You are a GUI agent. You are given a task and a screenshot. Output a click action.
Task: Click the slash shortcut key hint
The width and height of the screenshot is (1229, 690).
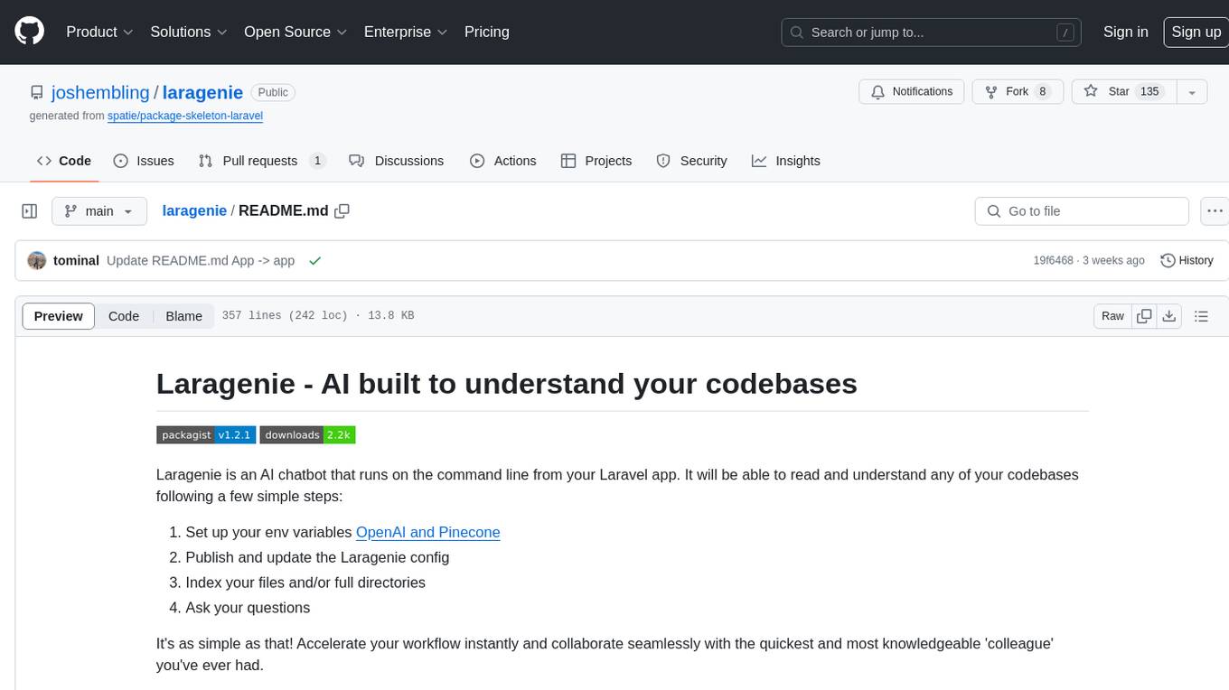click(1065, 33)
